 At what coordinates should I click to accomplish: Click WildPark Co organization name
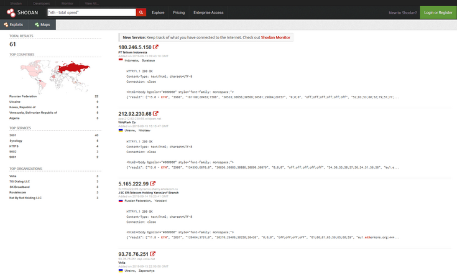coord(127,123)
